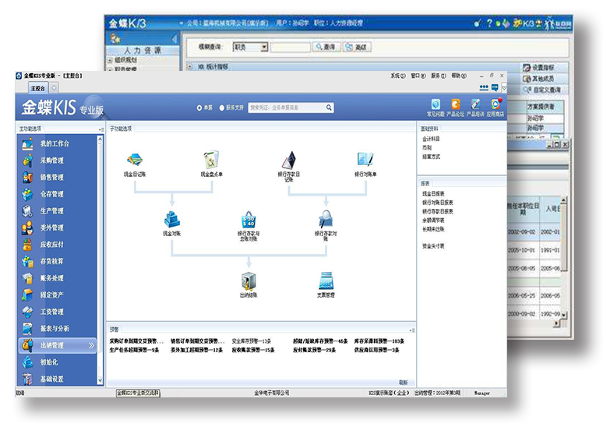Select the 服务支持 radio button
This screenshot has height=427, width=610.
(x=222, y=108)
